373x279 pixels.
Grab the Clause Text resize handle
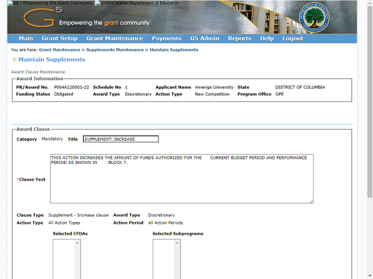311,201
